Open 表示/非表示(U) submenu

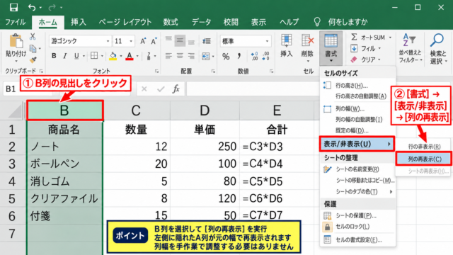point(357,144)
